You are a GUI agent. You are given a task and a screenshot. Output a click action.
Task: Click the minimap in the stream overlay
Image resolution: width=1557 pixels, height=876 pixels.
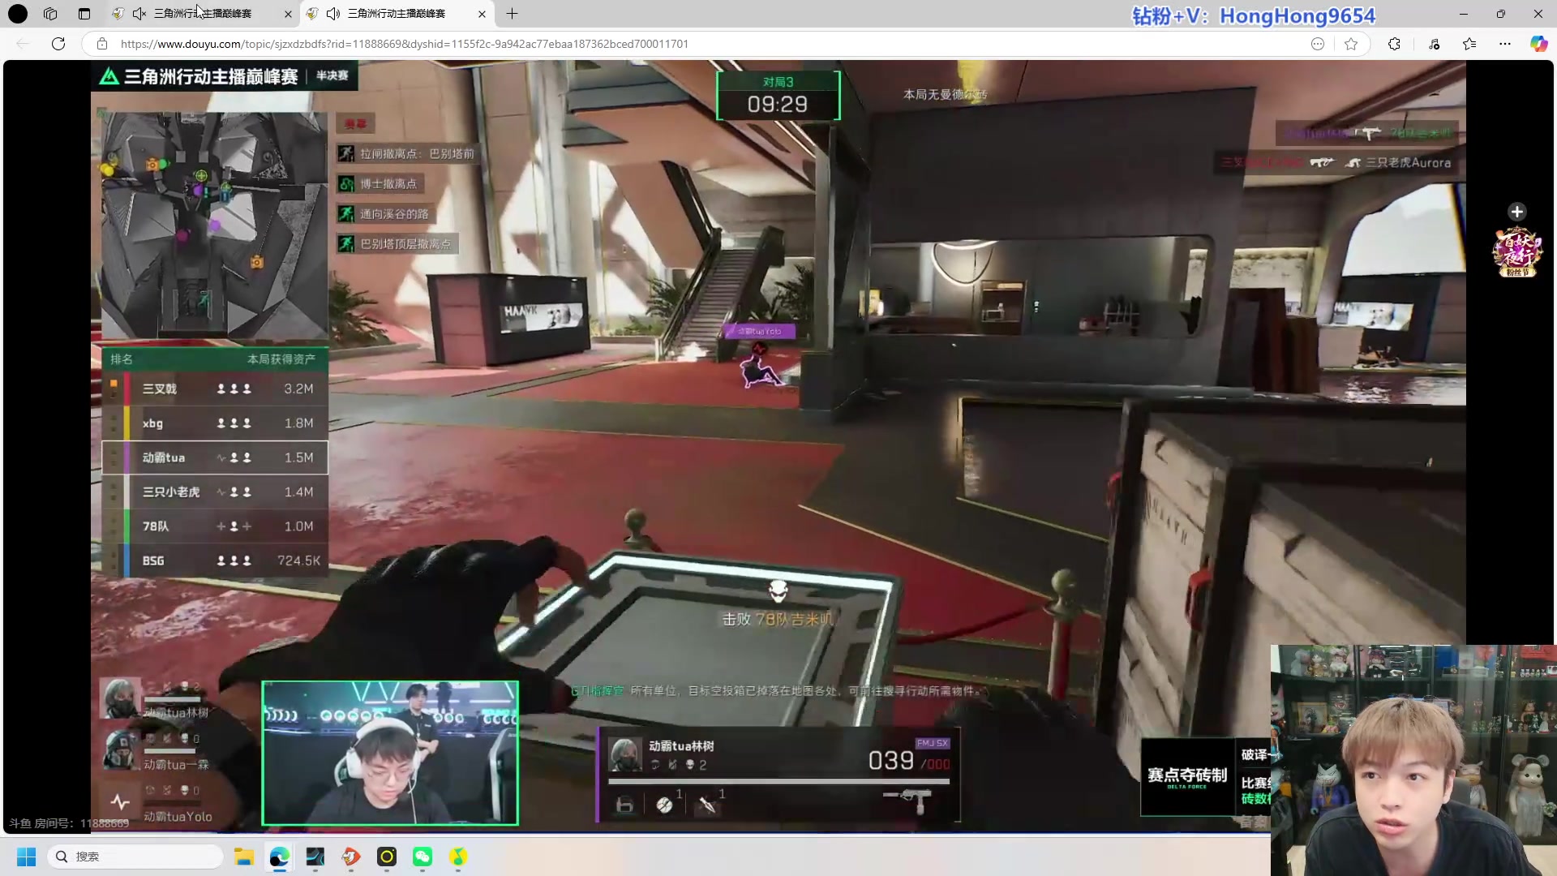[x=214, y=225]
